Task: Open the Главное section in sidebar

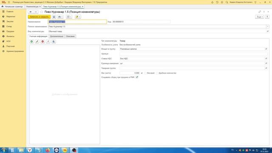Action: [x=10, y=11]
